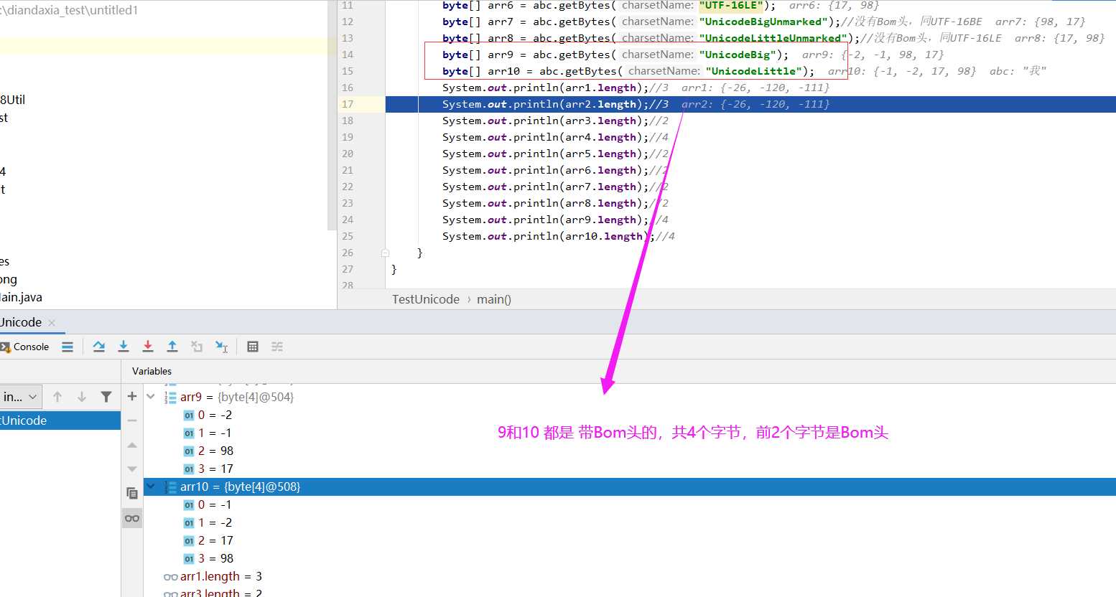Click the Run to Cursor icon
1116x597 pixels.
(x=221, y=347)
